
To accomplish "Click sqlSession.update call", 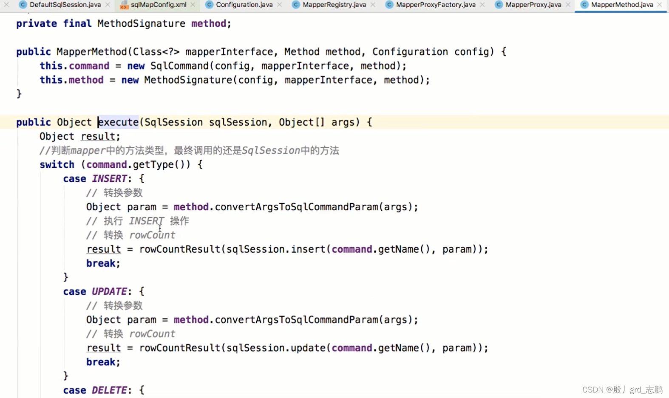I will click(276, 348).
